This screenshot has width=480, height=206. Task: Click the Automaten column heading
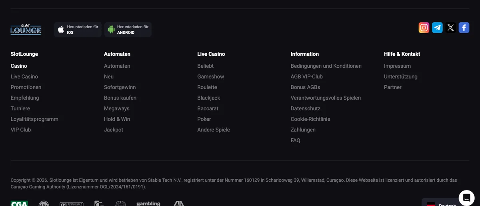pos(117,54)
